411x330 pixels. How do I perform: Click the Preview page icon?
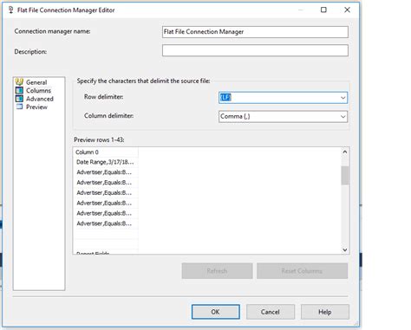coord(19,107)
